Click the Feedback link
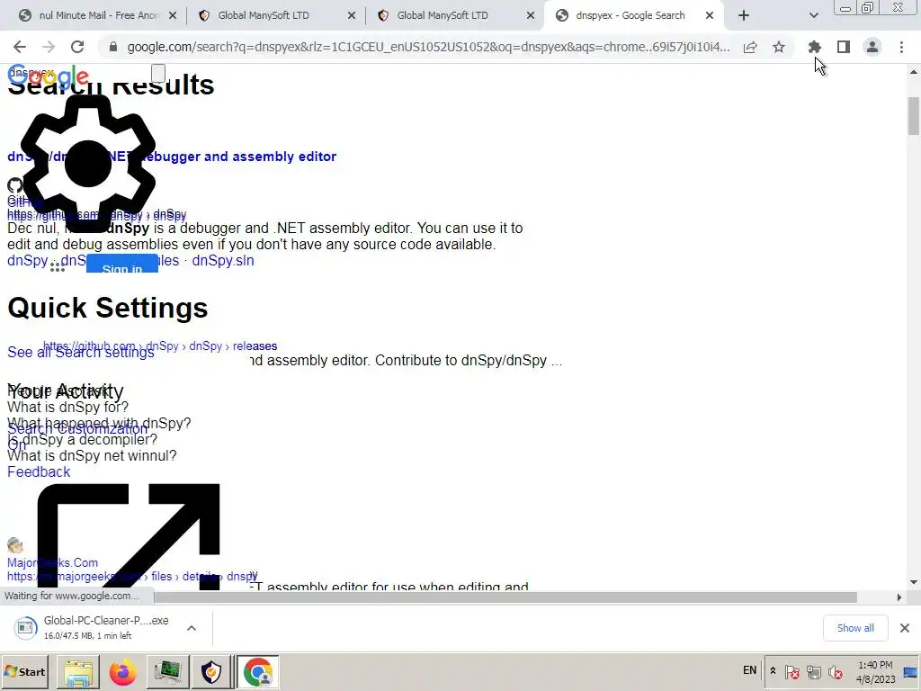 tap(39, 471)
